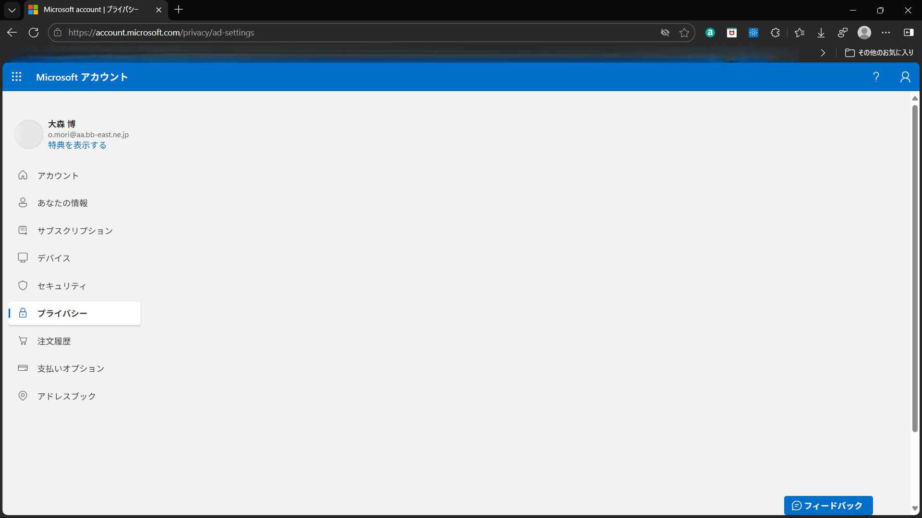Viewport: 922px width, 518px height.
Task: Click the lock icon beside プライバシー
Action: pos(23,313)
